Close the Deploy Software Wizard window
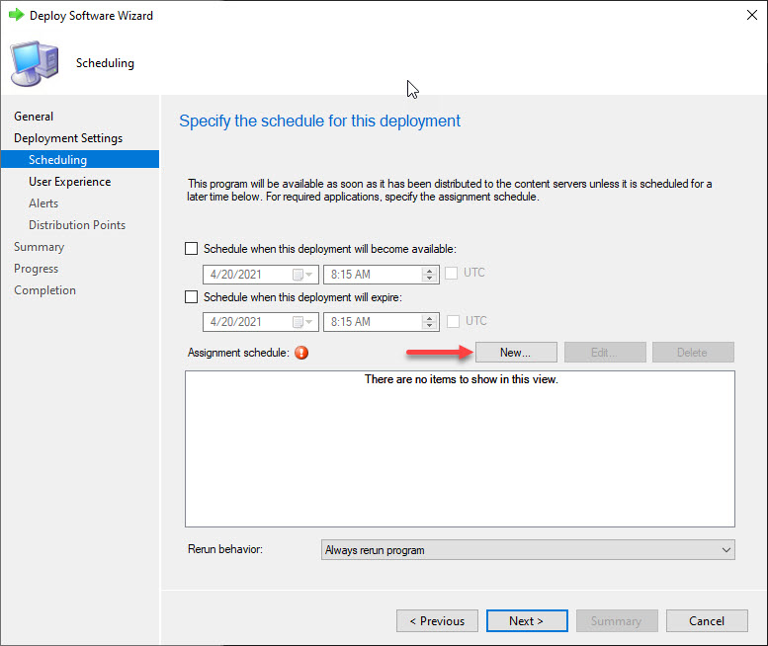The image size is (768, 646). point(752,15)
